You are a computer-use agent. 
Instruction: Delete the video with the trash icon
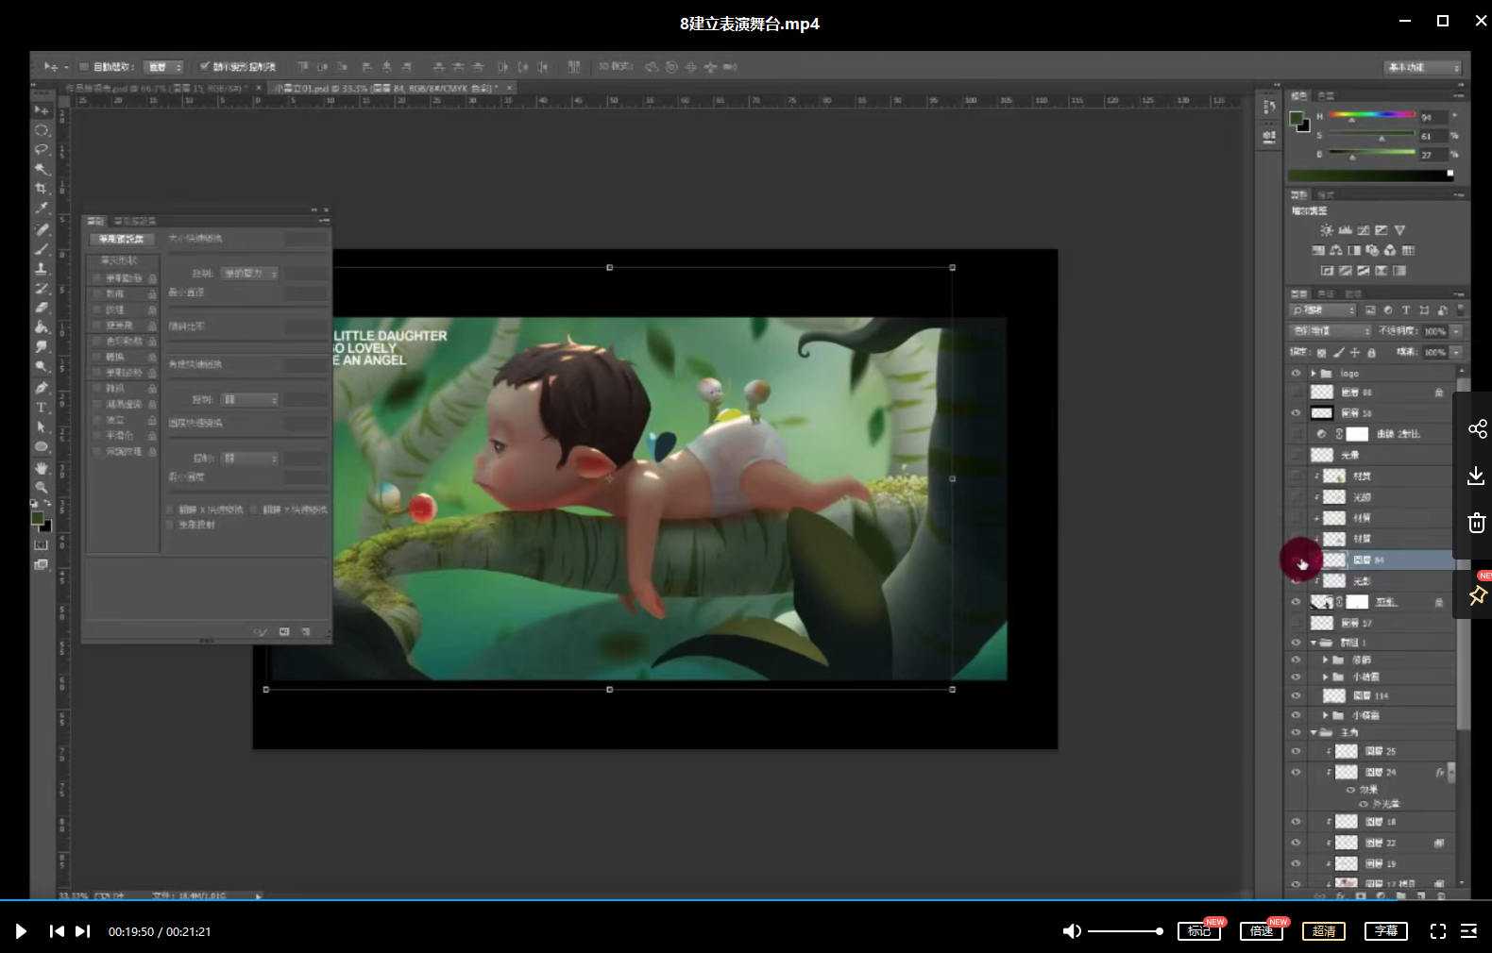(x=1477, y=523)
